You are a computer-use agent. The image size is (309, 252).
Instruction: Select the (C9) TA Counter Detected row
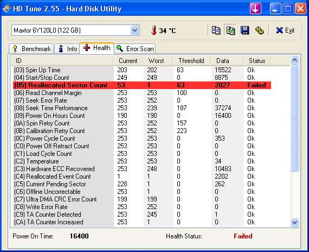(142, 215)
